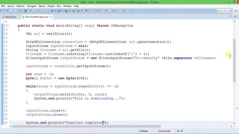
Task: Click the vertical editor scrollbar thumb
Action: [x=235, y=60]
